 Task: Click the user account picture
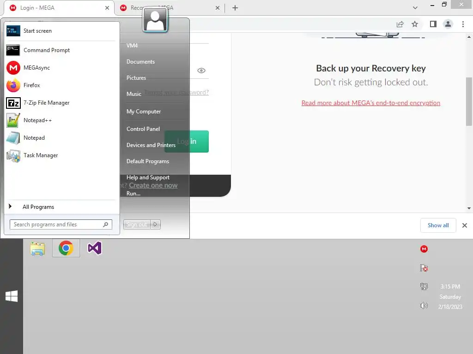pyautogui.click(x=155, y=19)
